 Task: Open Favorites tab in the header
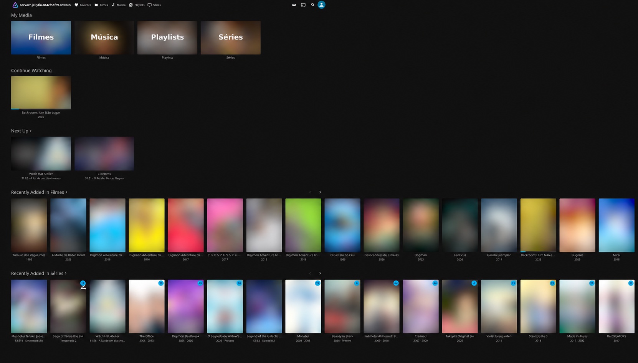(x=83, y=5)
